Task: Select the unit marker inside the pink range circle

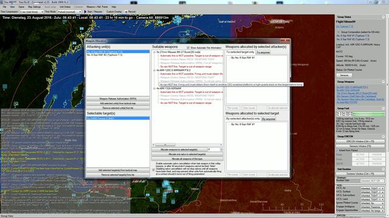Action: tap(188, 32)
